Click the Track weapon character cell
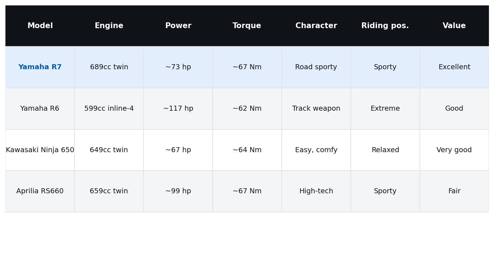 [x=316, y=109]
